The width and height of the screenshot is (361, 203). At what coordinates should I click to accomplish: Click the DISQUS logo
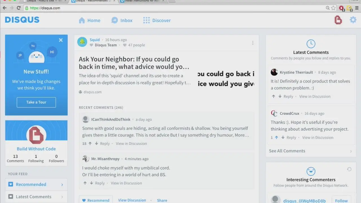(22, 20)
